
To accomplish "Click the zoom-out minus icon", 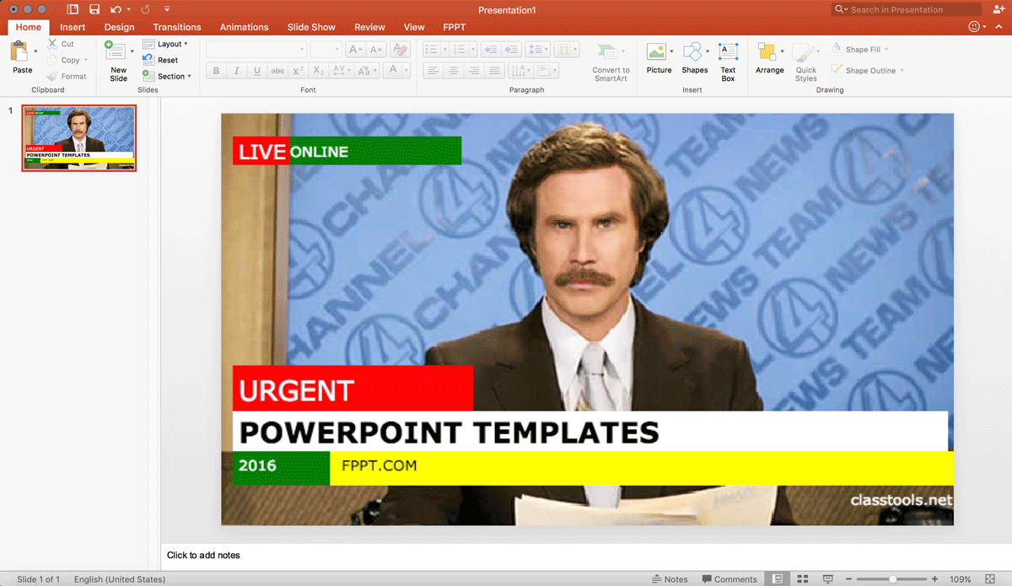I will (848, 579).
